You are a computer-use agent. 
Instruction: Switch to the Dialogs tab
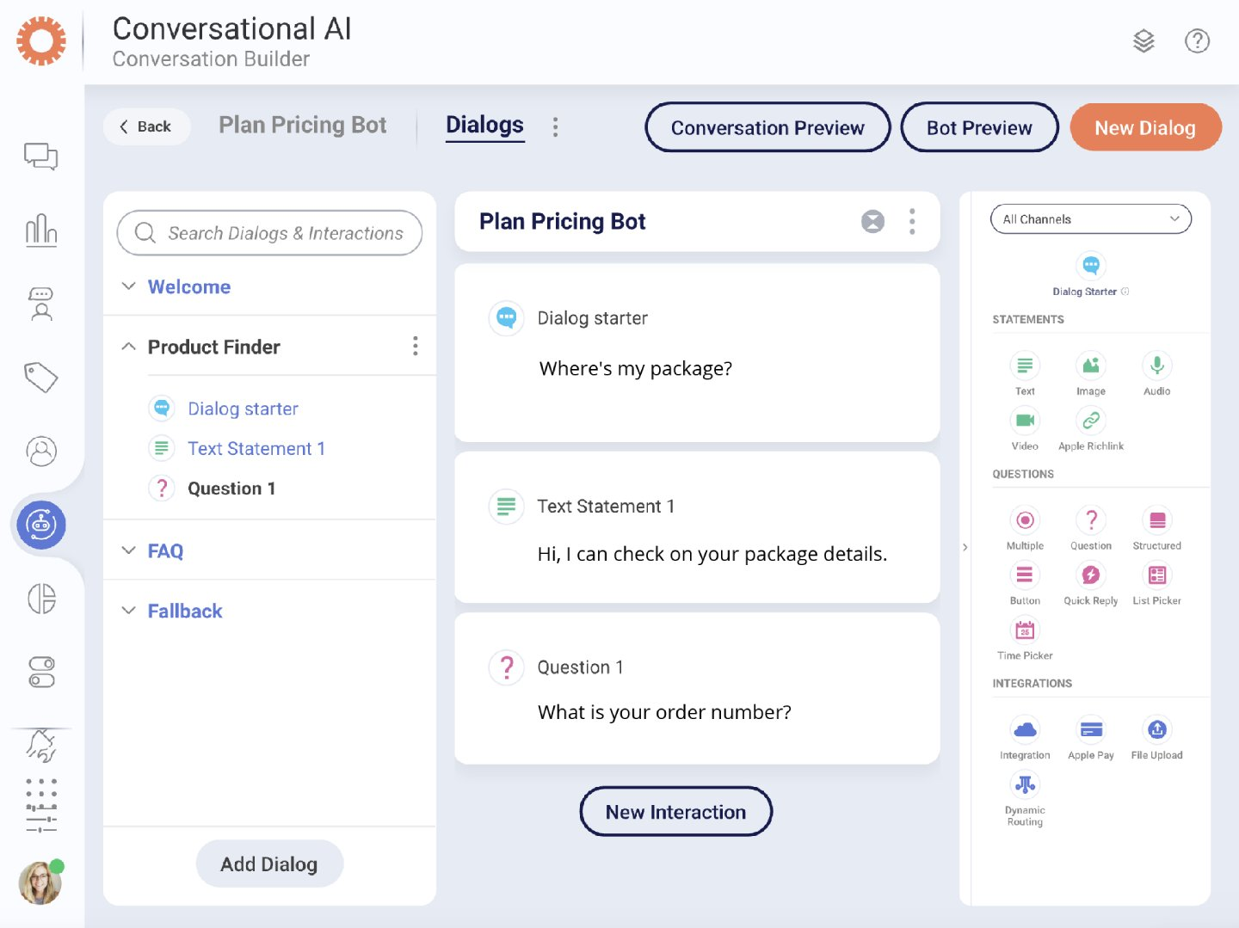tap(484, 126)
